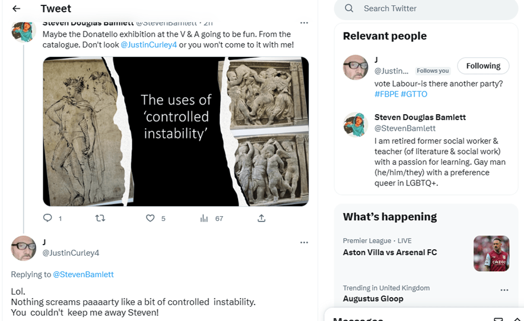
Task: Go back using the arrow next to Tweet
Action: click(x=16, y=8)
